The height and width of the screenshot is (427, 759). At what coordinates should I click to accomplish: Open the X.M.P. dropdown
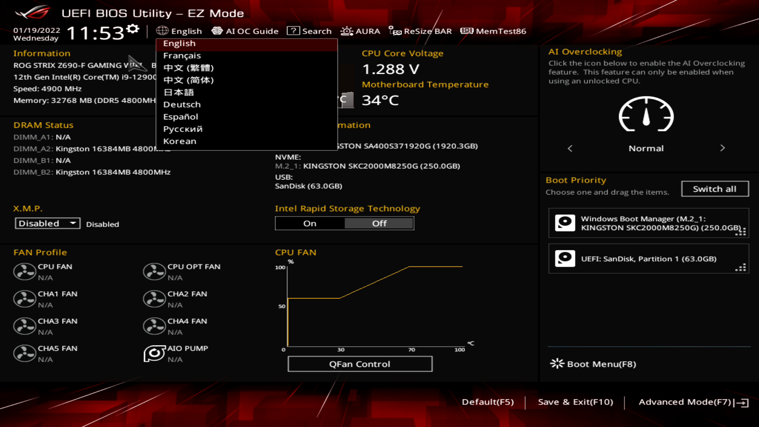(47, 223)
